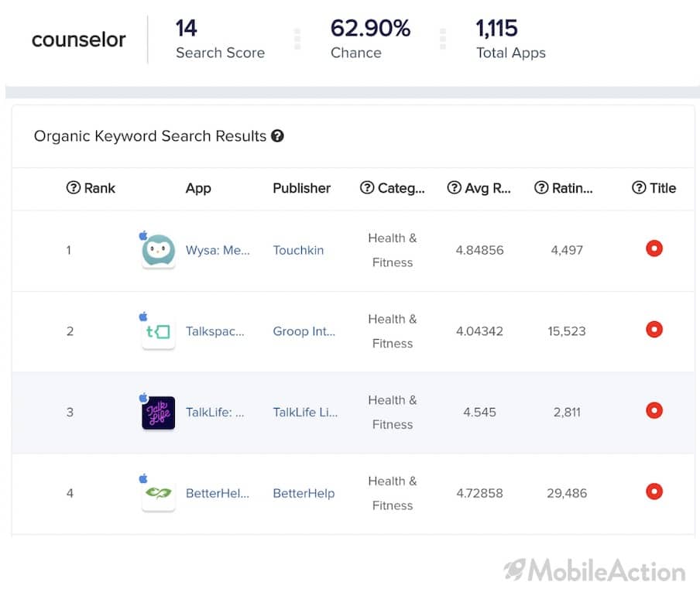Select the counselor keyword text
The width and height of the screenshot is (700, 613).
(x=78, y=39)
